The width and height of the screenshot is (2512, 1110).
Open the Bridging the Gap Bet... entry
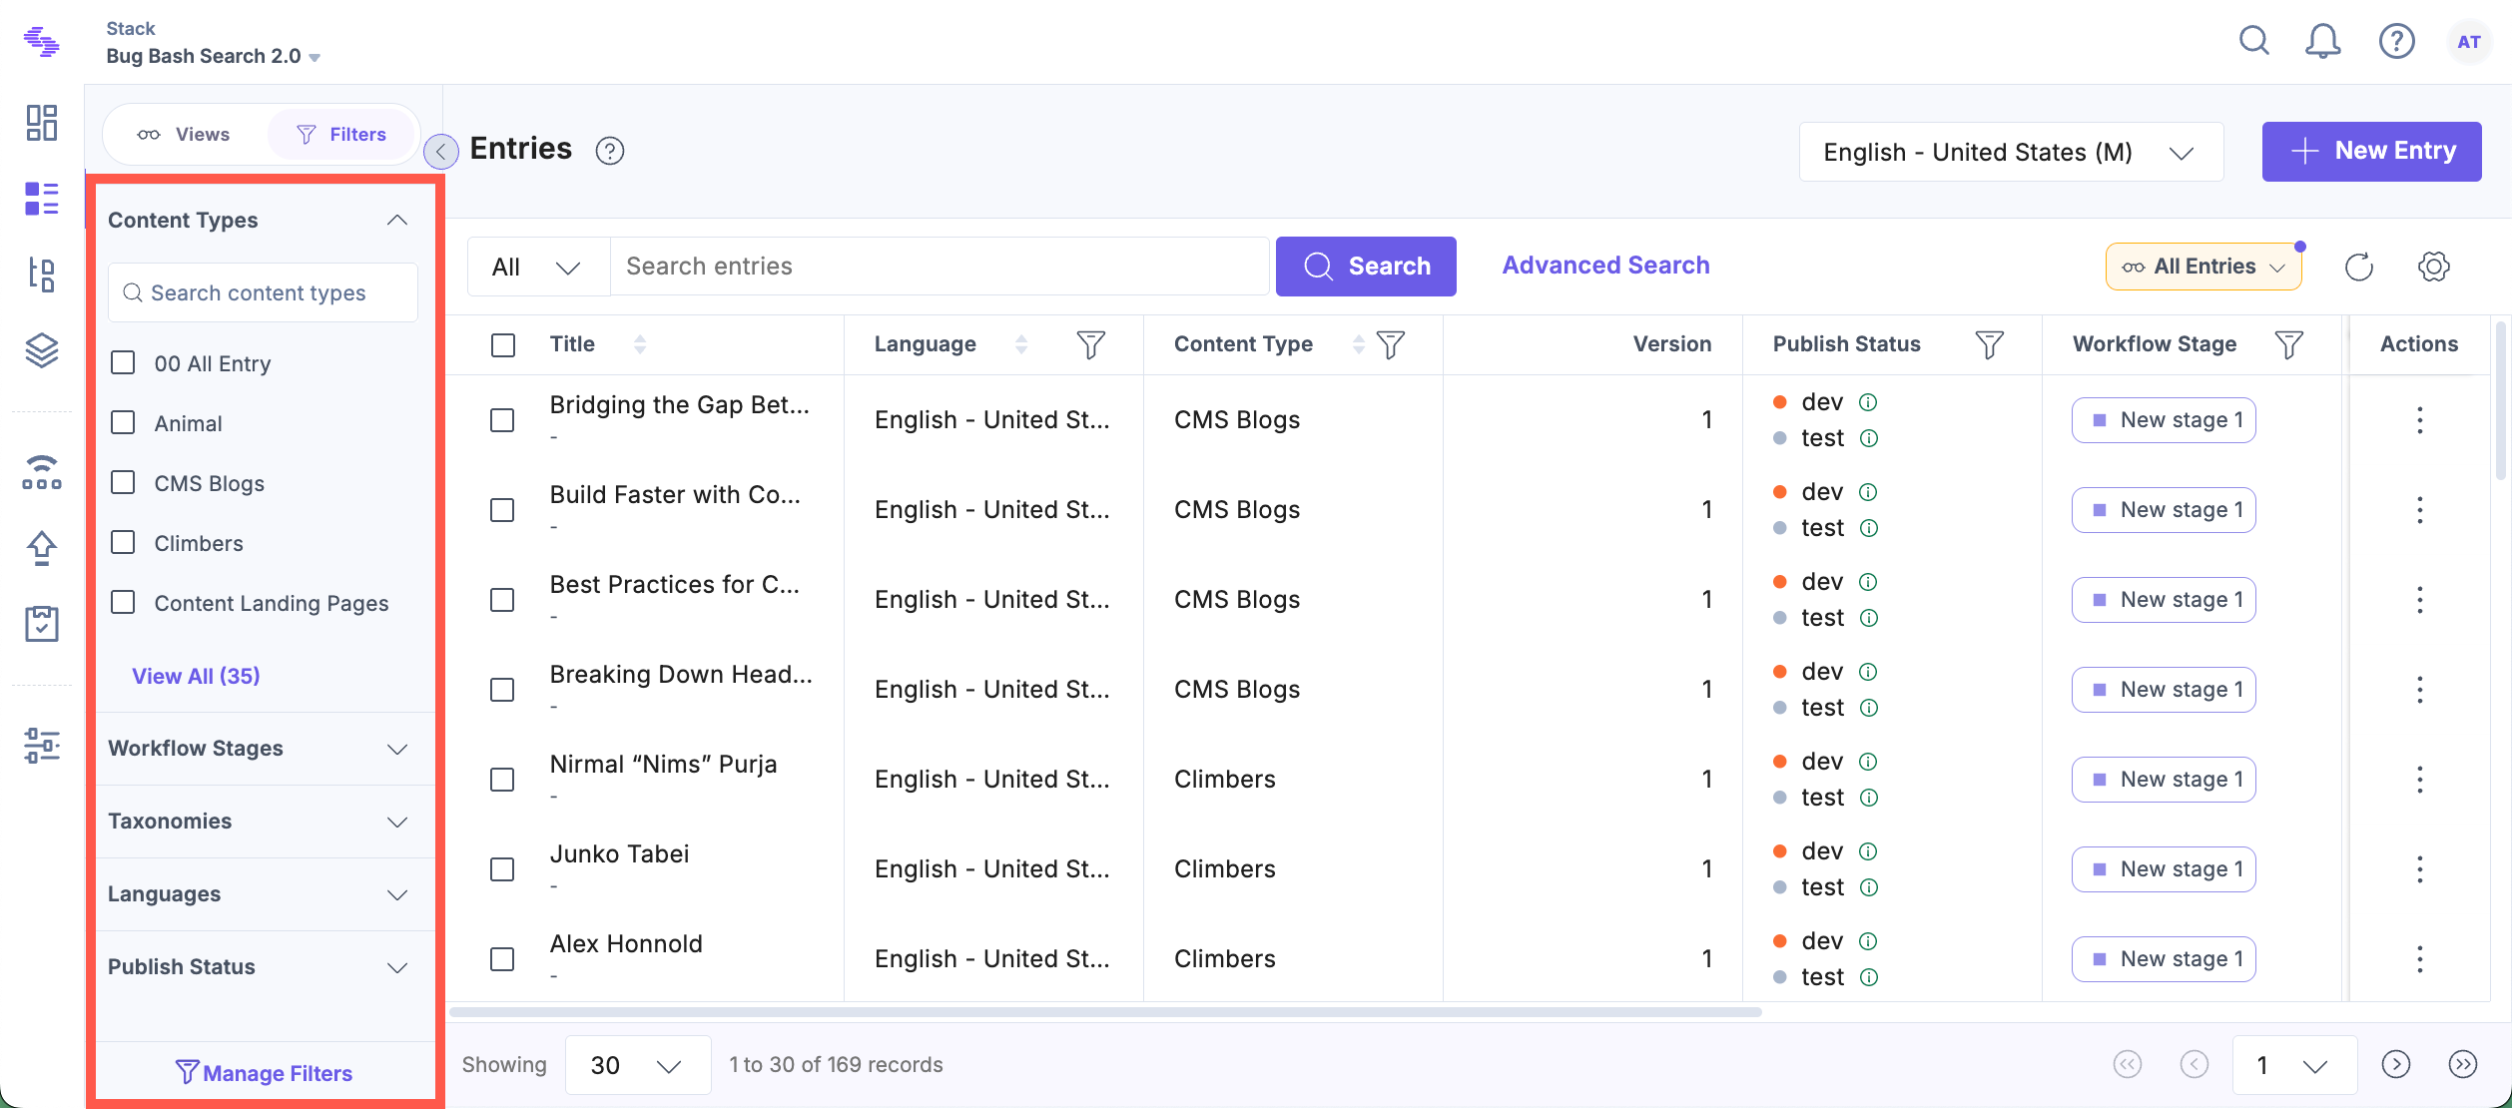tap(679, 404)
